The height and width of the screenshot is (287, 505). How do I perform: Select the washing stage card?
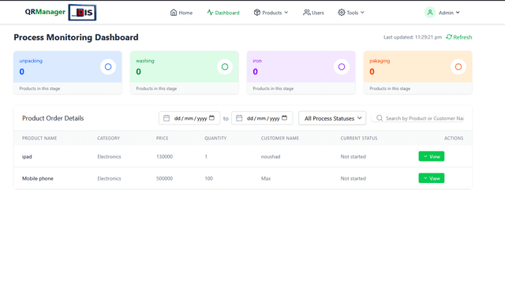[184, 73]
